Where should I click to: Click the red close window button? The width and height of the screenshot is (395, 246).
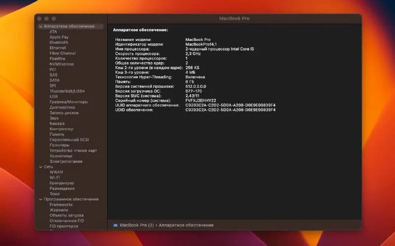[x=39, y=19]
